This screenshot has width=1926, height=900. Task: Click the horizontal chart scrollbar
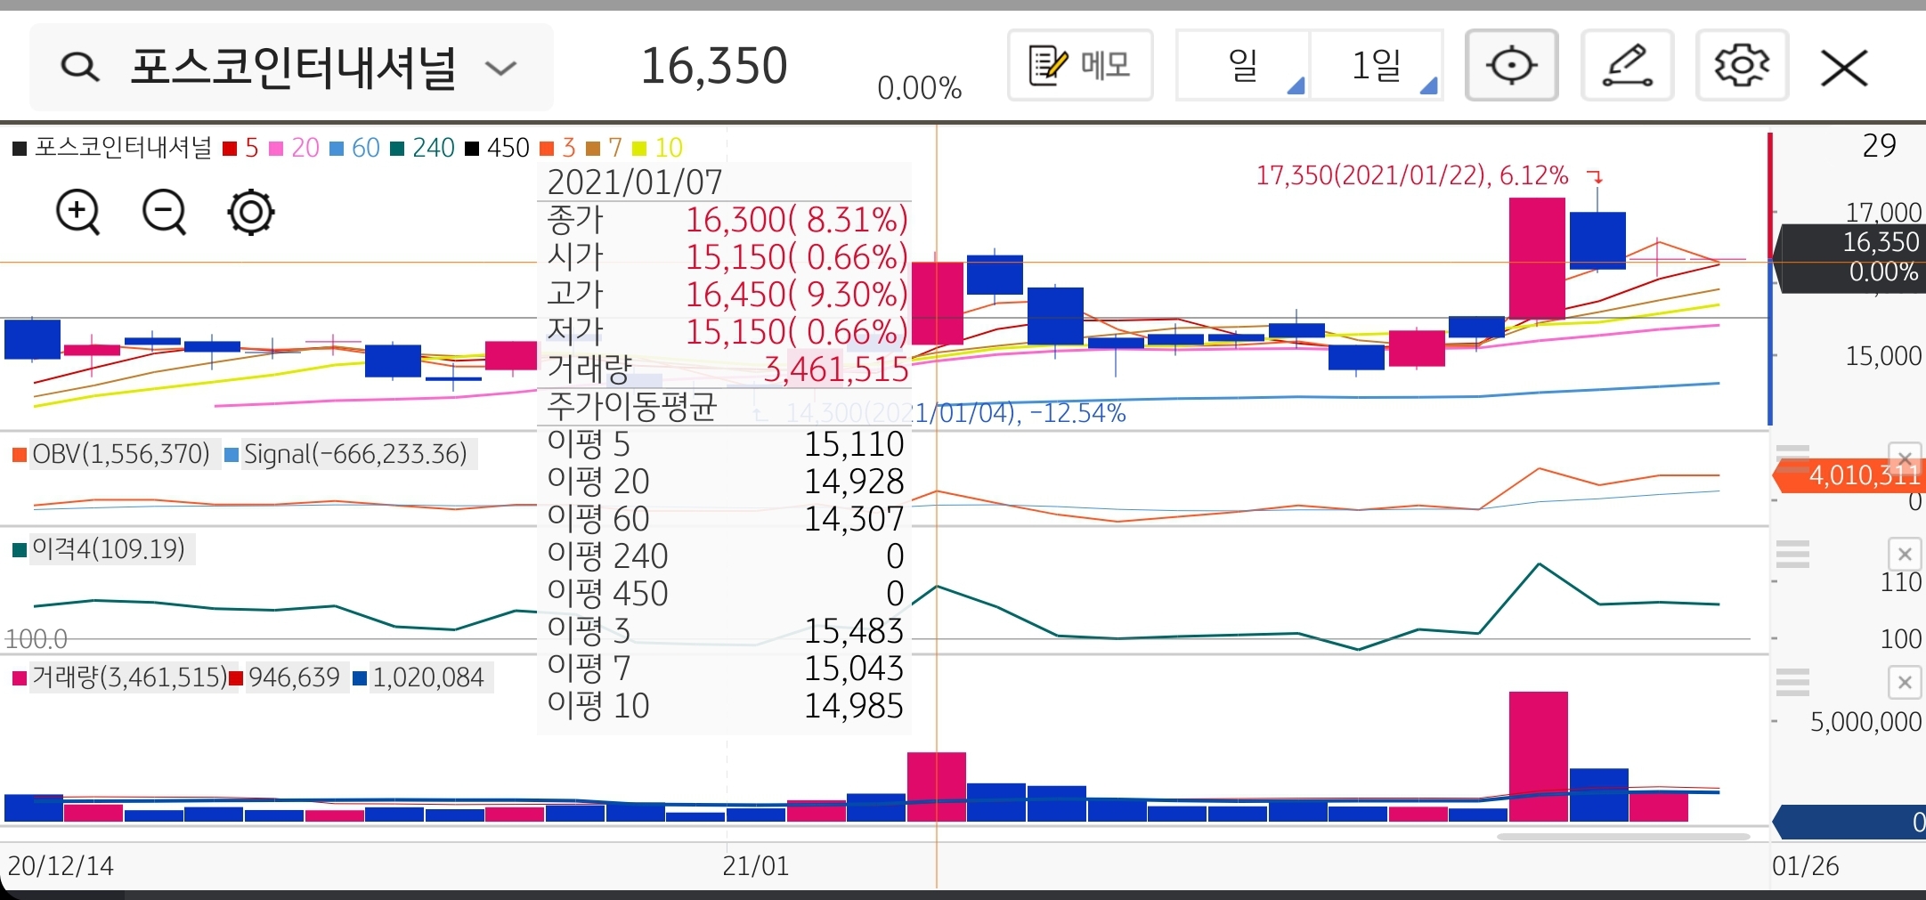[1623, 837]
